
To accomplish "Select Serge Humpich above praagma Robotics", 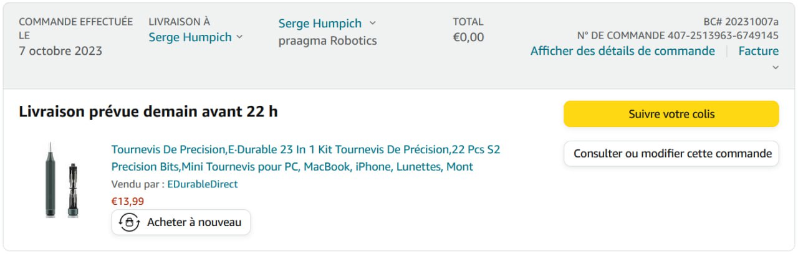I will pos(320,24).
